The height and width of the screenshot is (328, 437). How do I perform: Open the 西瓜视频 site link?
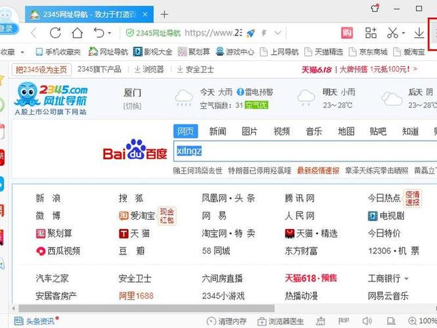(58, 251)
